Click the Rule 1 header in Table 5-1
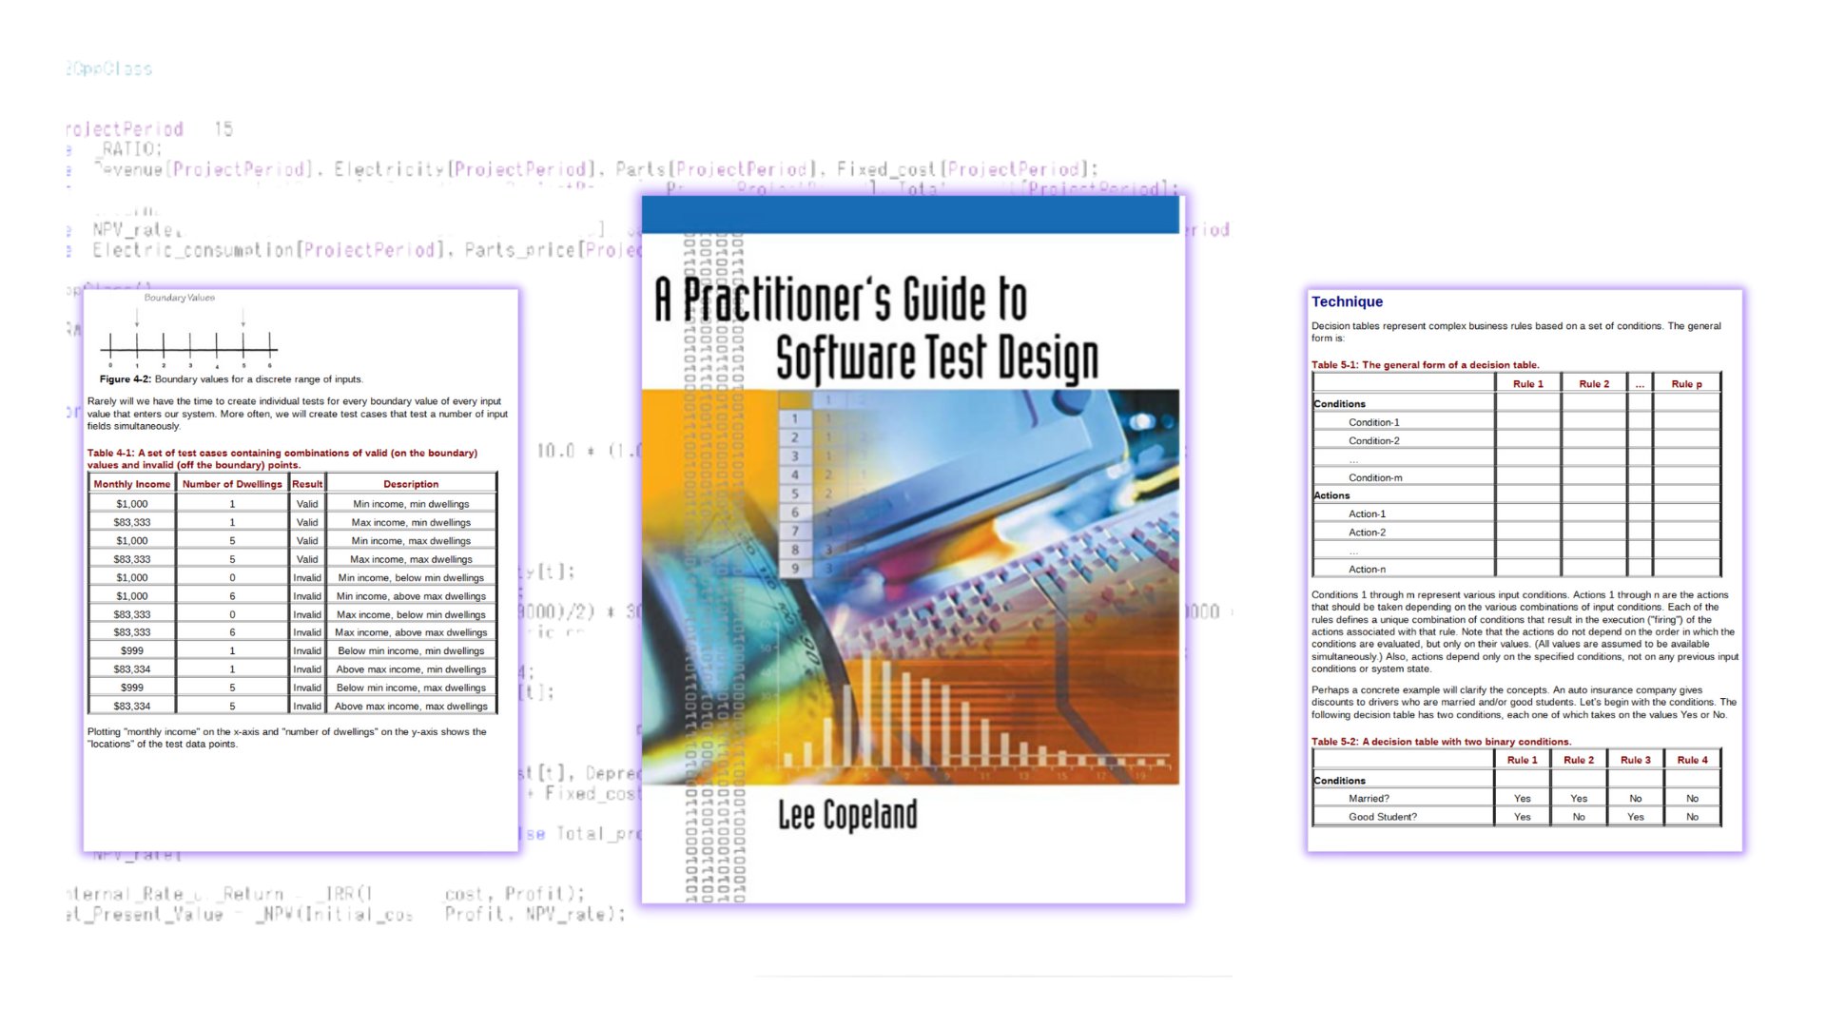 (x=1527, y=384)
